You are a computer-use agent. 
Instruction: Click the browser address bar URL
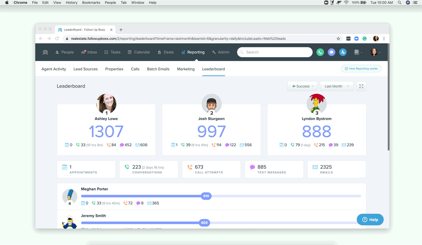pos(178,39)
